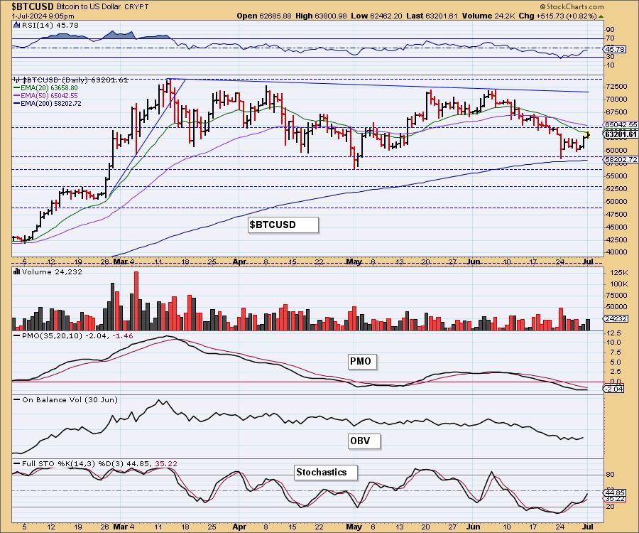
Task: Click the -2.04 PMO value tag
Action: coord(613,389)
